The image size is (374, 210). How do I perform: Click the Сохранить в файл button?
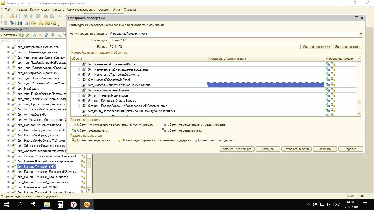(296, 149)
